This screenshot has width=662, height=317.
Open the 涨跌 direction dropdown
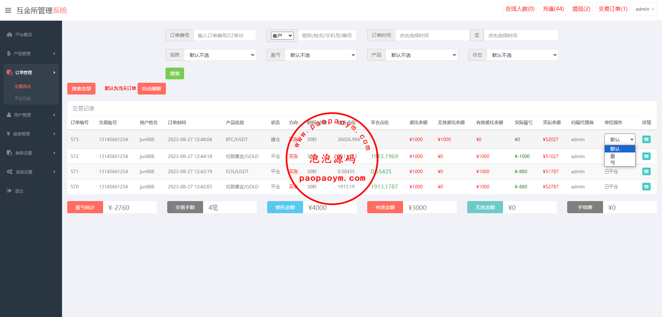click(x=220, y=55)
